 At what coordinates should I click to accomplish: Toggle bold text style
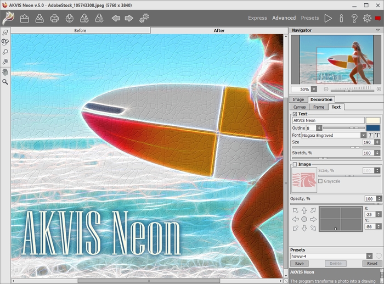click(x=377, y=135)
